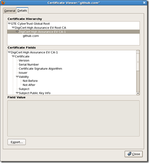This screenshot has width=149, height=163.
Task: Select Subject Public Key Info field
Action: pos(35,93)
